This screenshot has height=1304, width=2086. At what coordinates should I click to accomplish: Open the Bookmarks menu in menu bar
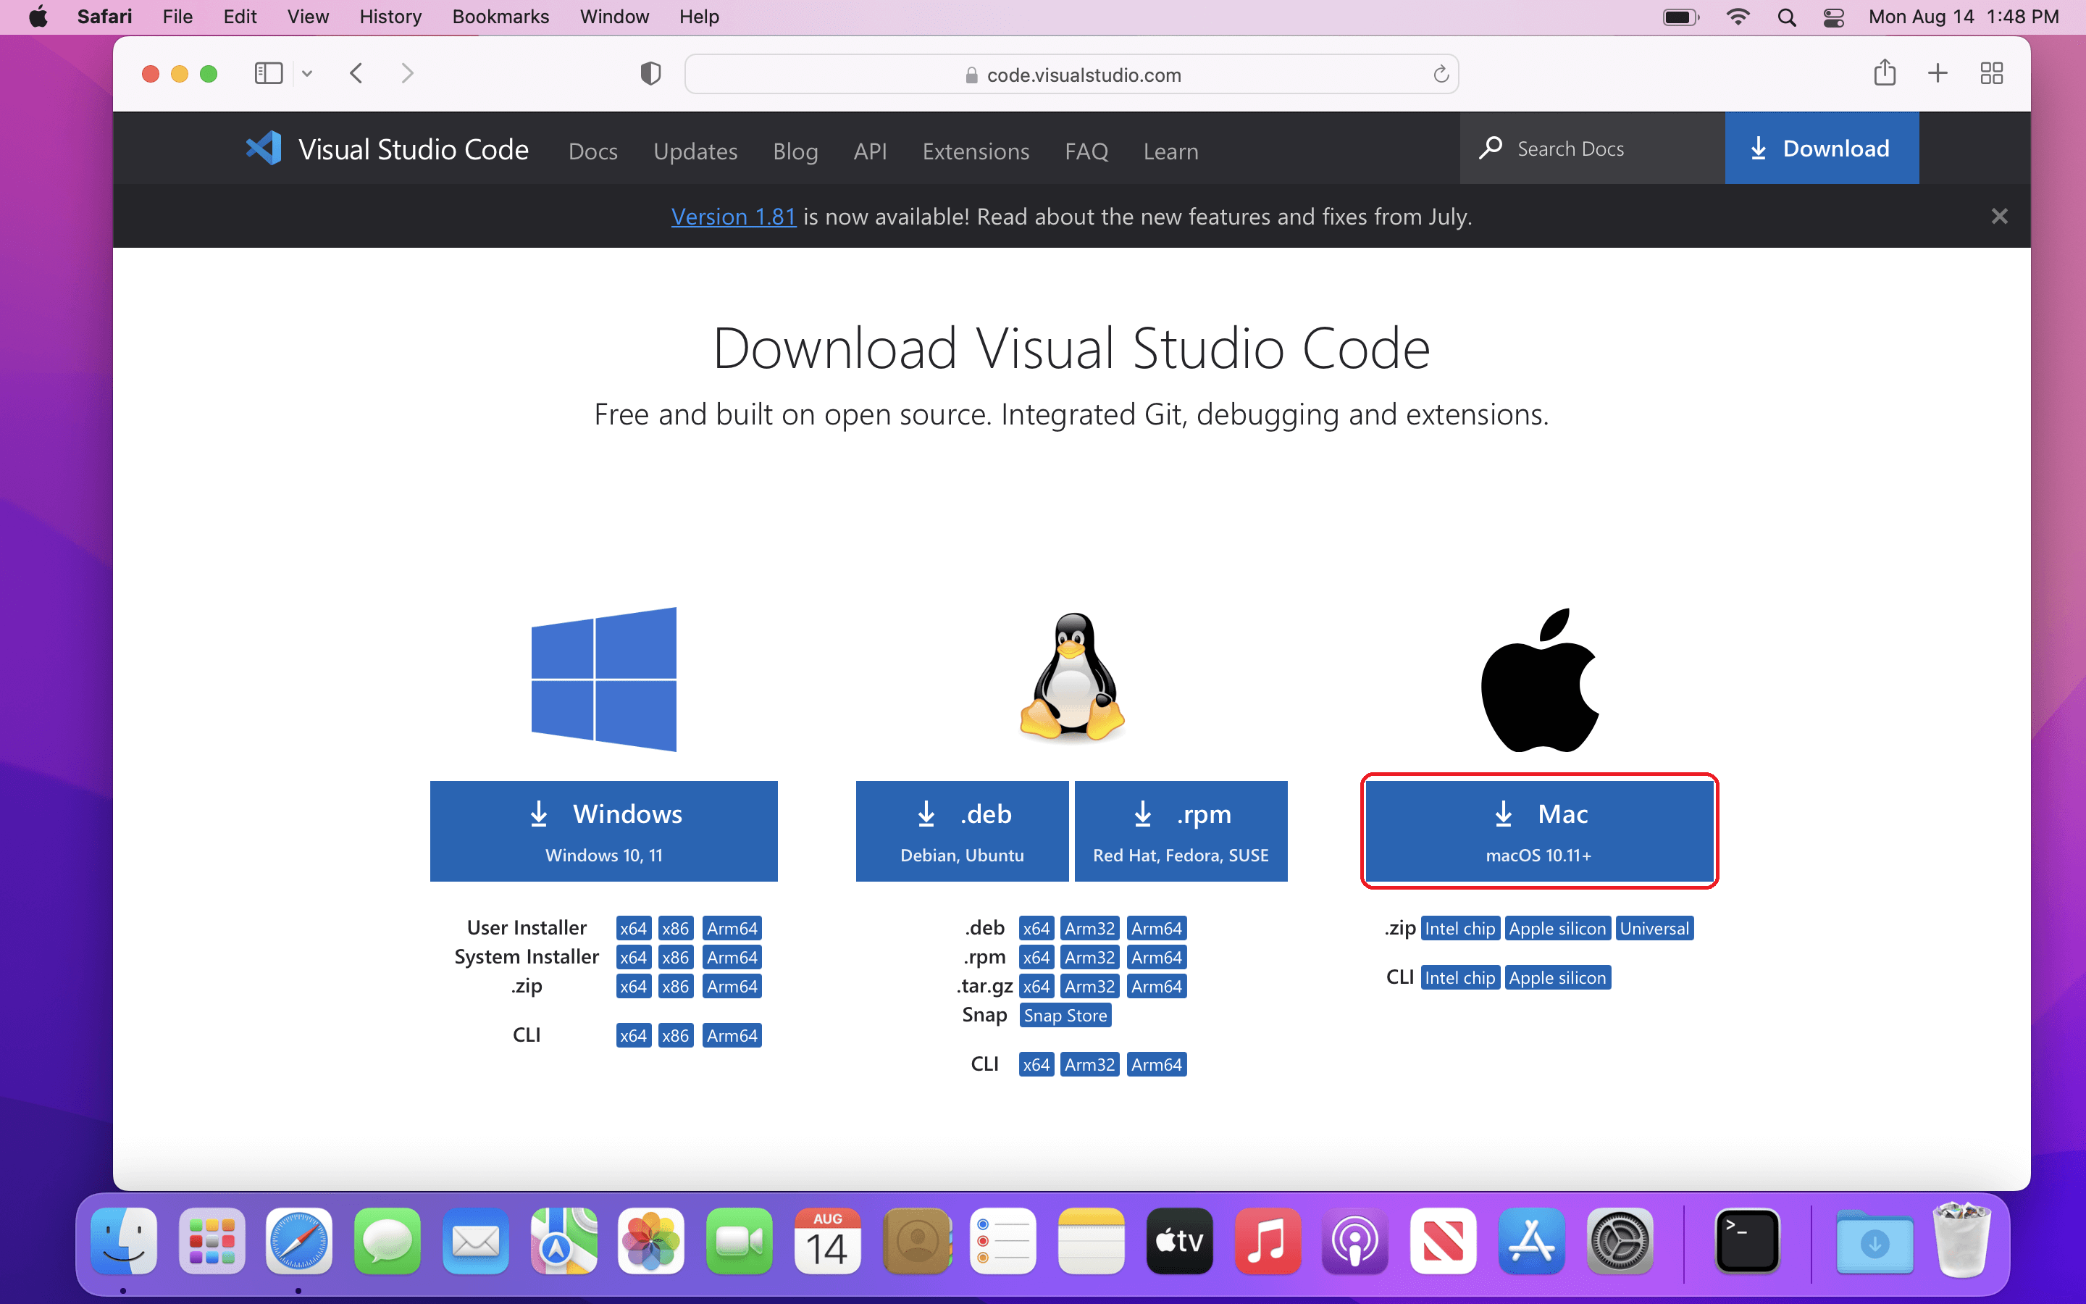(x=500, y=17)
